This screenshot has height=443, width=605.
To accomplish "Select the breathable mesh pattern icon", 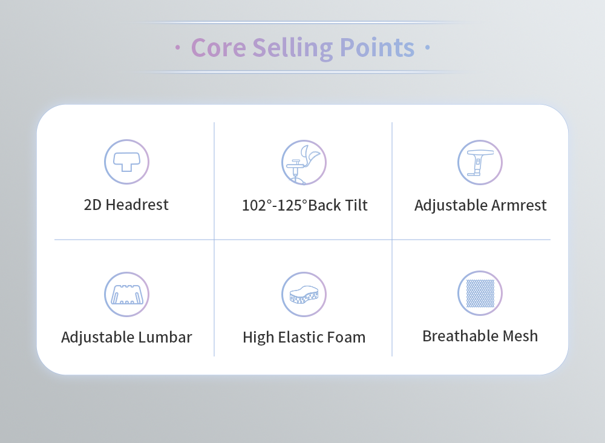I will (x=480, y=294).
